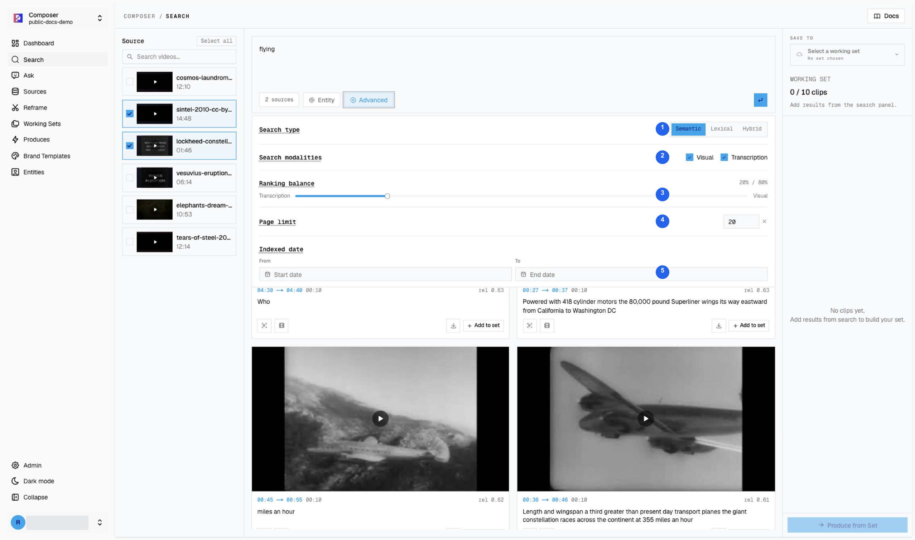Click the Ranking balance slider handle
The image size is (915, 540).
click(x=387, y=196)
